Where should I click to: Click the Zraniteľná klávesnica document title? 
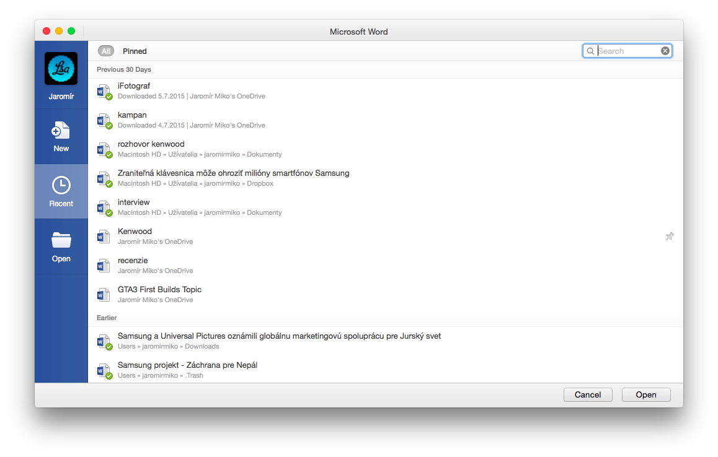[233, 173]
